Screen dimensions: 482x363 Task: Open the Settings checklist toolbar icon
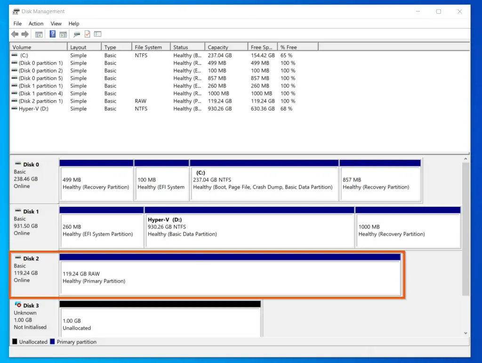click(x=98, y=34)
